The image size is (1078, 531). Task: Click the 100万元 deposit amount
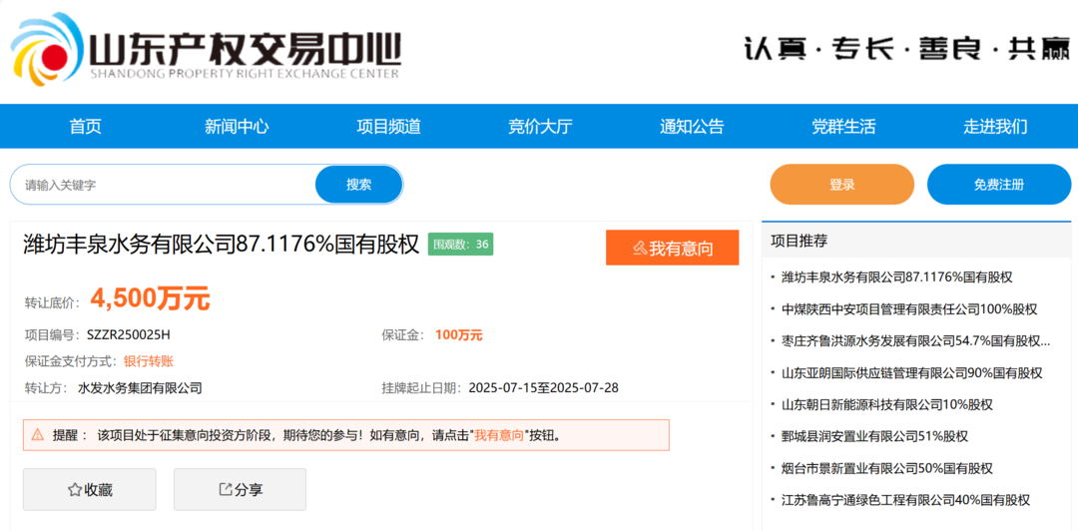click(x=458, y=335)
